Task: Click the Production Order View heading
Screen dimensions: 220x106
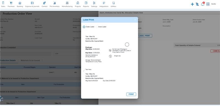Action: 17,13
